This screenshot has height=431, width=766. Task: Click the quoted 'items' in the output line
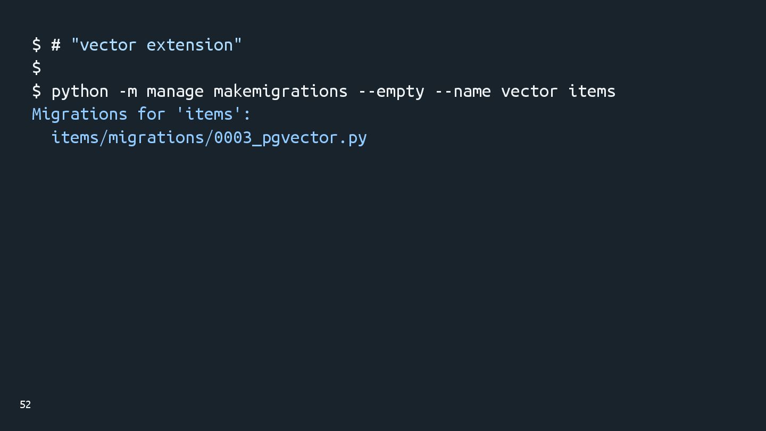click(x=209, y=114)
